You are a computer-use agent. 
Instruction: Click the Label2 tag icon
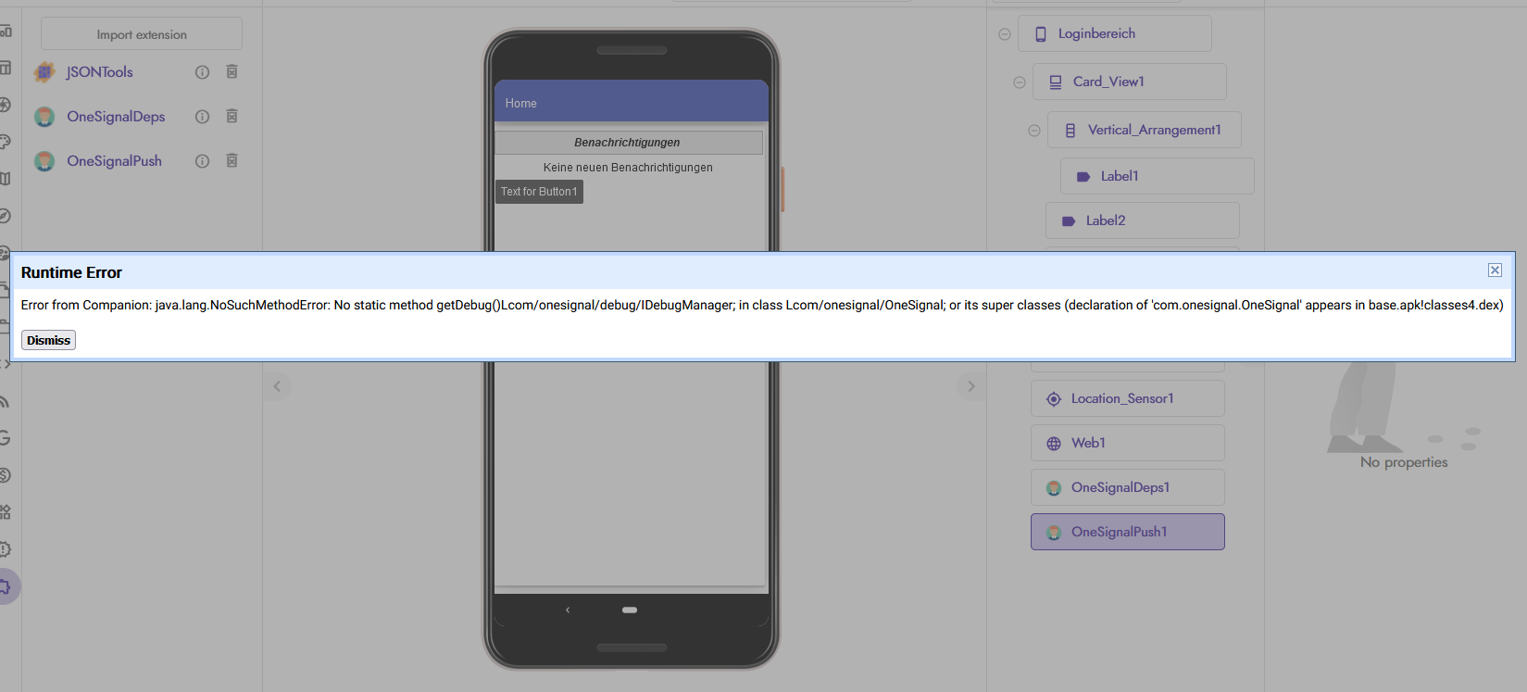point(1069,221)
